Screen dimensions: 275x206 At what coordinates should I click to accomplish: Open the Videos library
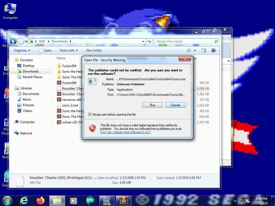click(x=27, y=111)
